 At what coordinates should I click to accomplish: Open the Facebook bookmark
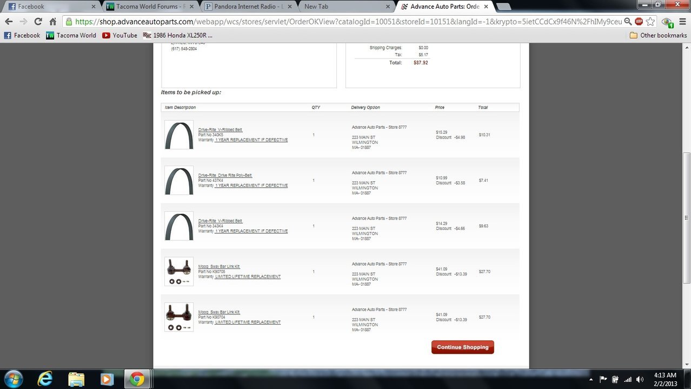point(22,35)
